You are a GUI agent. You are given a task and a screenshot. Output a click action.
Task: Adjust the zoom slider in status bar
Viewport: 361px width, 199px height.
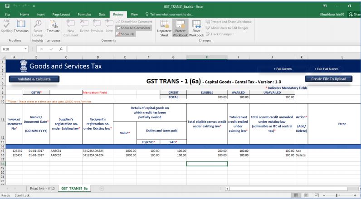click(337, 195)
